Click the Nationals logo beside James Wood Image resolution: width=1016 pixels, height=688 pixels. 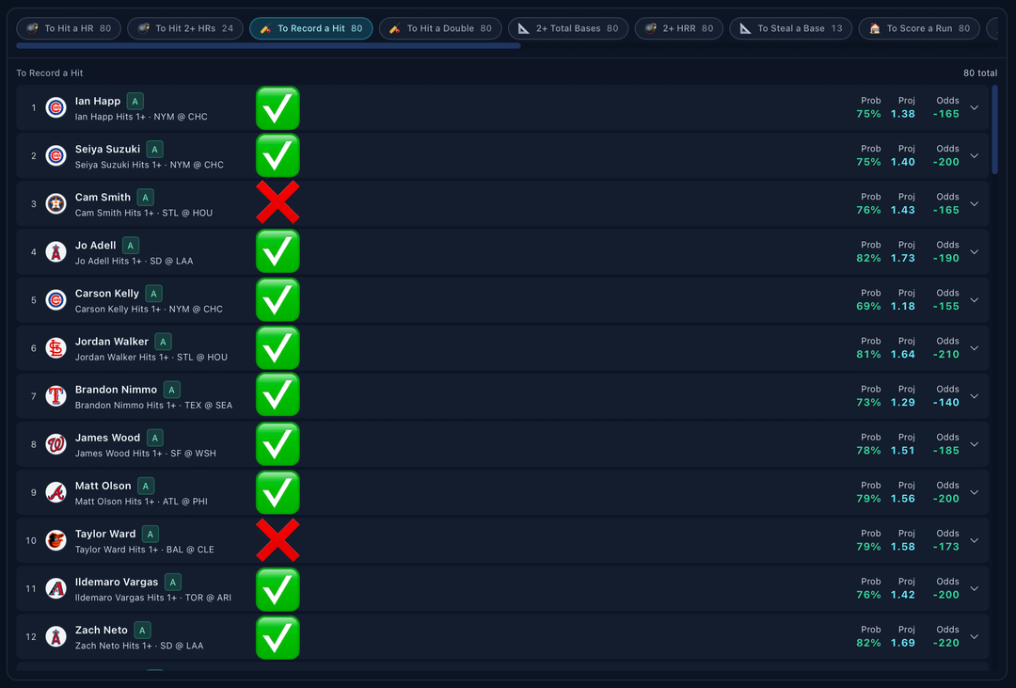tap(56, 444)
